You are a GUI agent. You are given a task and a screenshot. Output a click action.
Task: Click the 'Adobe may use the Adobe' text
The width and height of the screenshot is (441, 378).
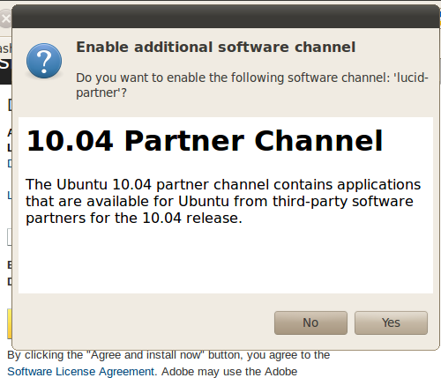pyautogui.click(x=229, y=372)
